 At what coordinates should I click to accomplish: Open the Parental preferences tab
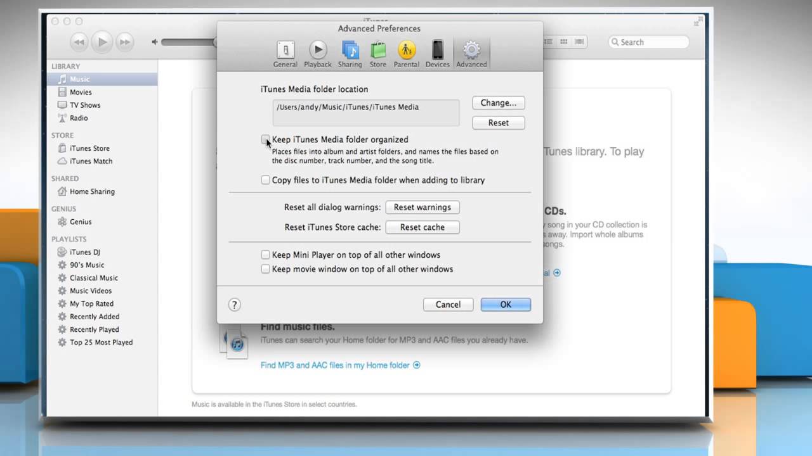407,54
